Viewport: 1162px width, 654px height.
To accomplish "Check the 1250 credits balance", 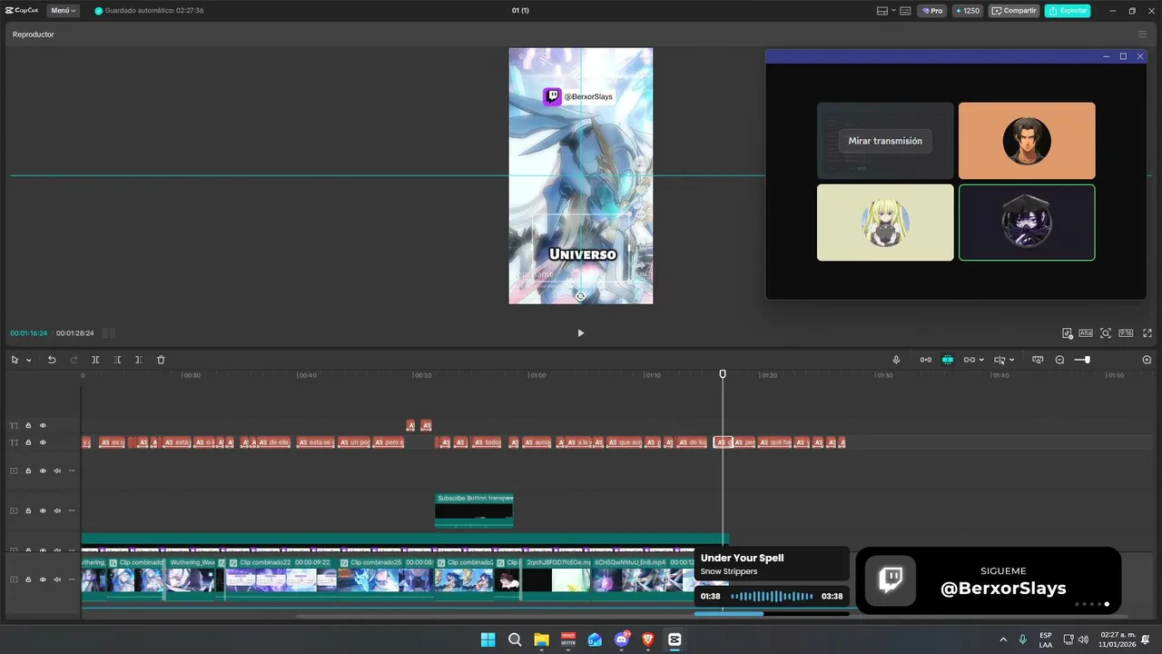I will coord(967,11).
